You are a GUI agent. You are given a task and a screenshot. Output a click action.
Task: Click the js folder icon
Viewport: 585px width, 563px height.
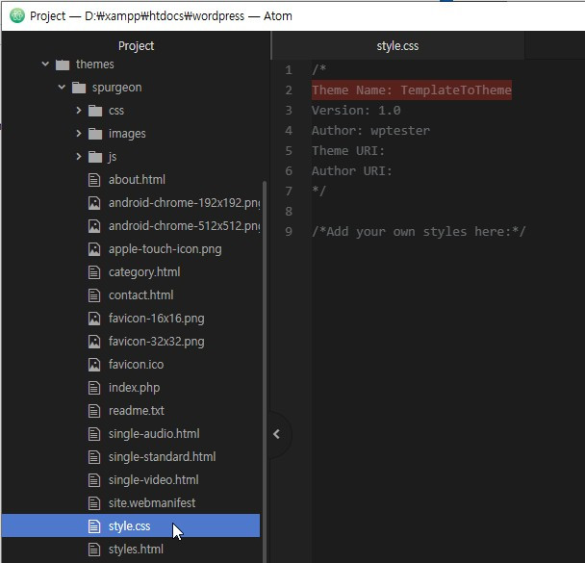(x=95, y=157)
